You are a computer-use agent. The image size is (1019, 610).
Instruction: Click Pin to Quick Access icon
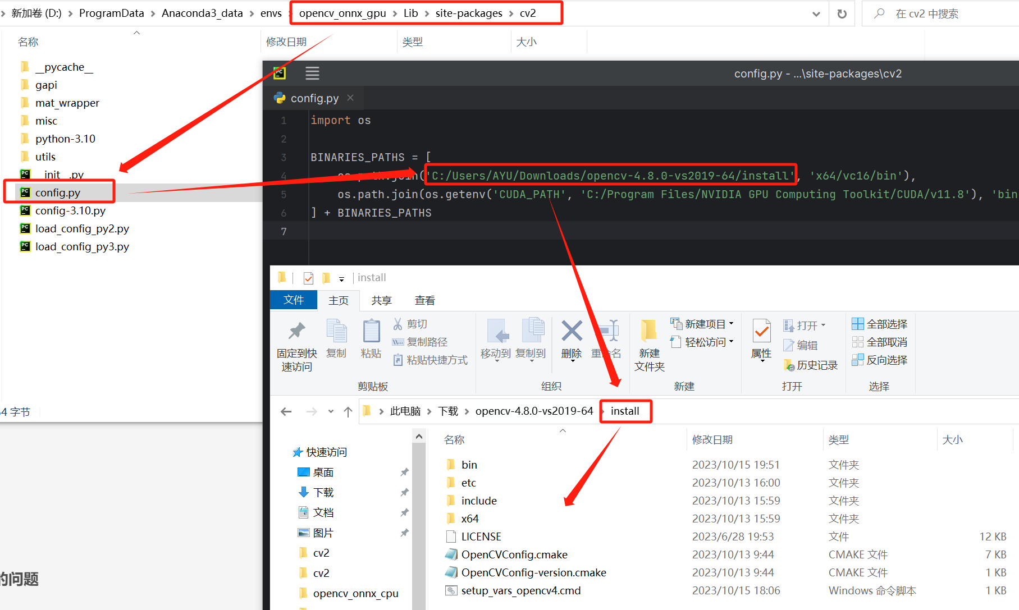(296, 332)
